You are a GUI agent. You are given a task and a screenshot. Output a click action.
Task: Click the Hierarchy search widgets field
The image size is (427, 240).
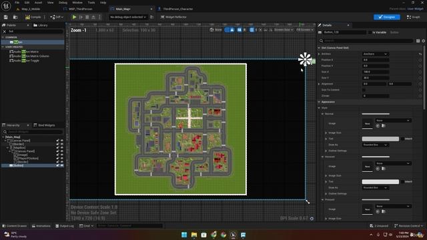(33, 132)
